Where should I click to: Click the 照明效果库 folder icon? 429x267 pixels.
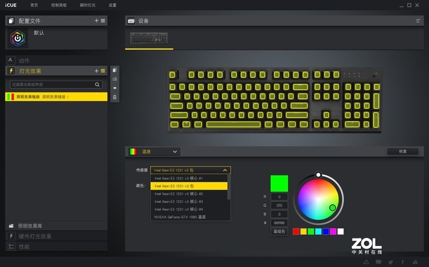point(11,226)
